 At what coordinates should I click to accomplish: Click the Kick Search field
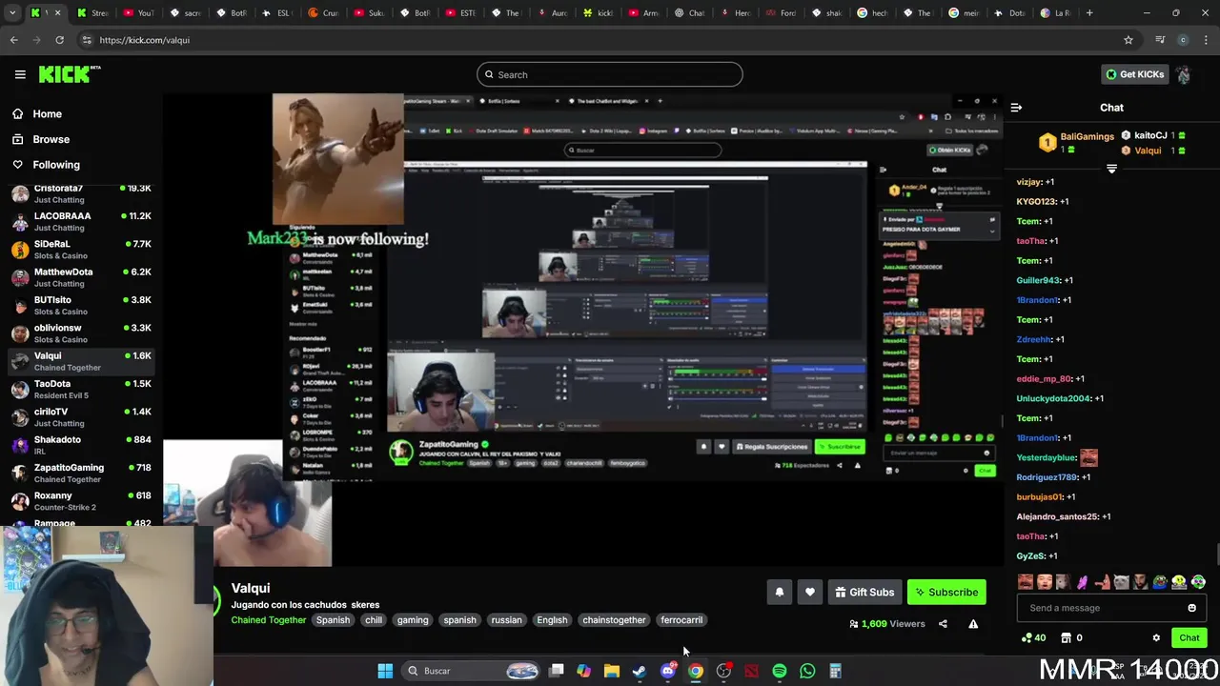[610, 74]
